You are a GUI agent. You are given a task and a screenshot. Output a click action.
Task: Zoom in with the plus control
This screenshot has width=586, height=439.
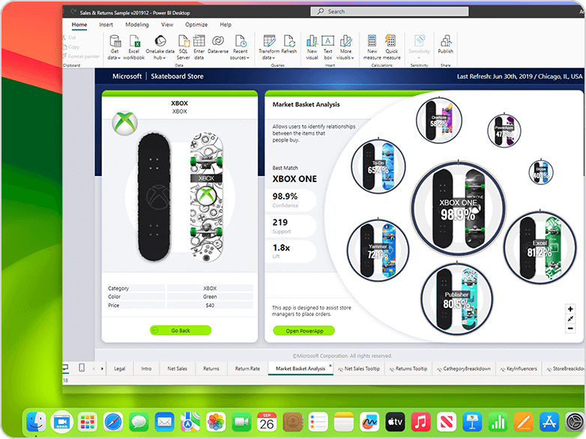(x=571, y=309)
